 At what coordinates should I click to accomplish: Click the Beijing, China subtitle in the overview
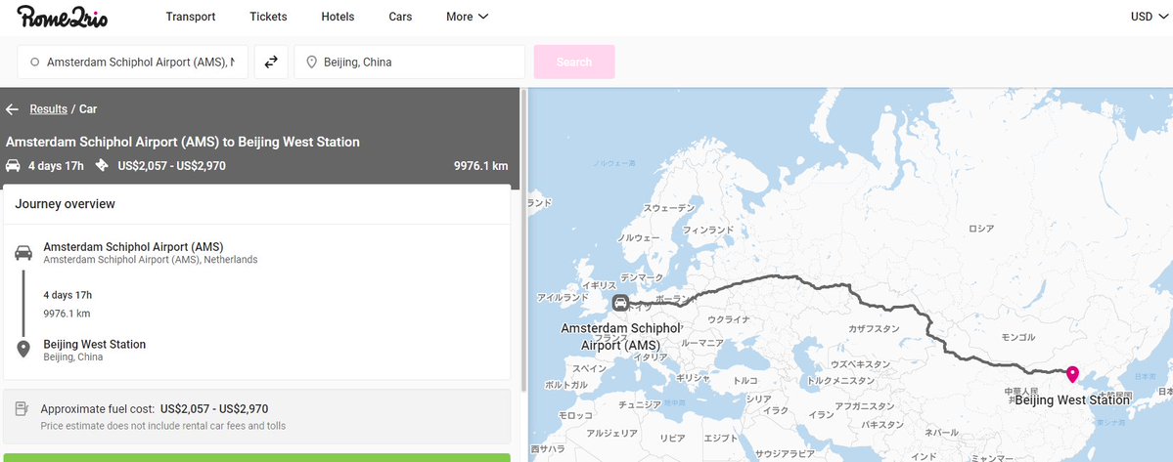[x=73, y=357]
